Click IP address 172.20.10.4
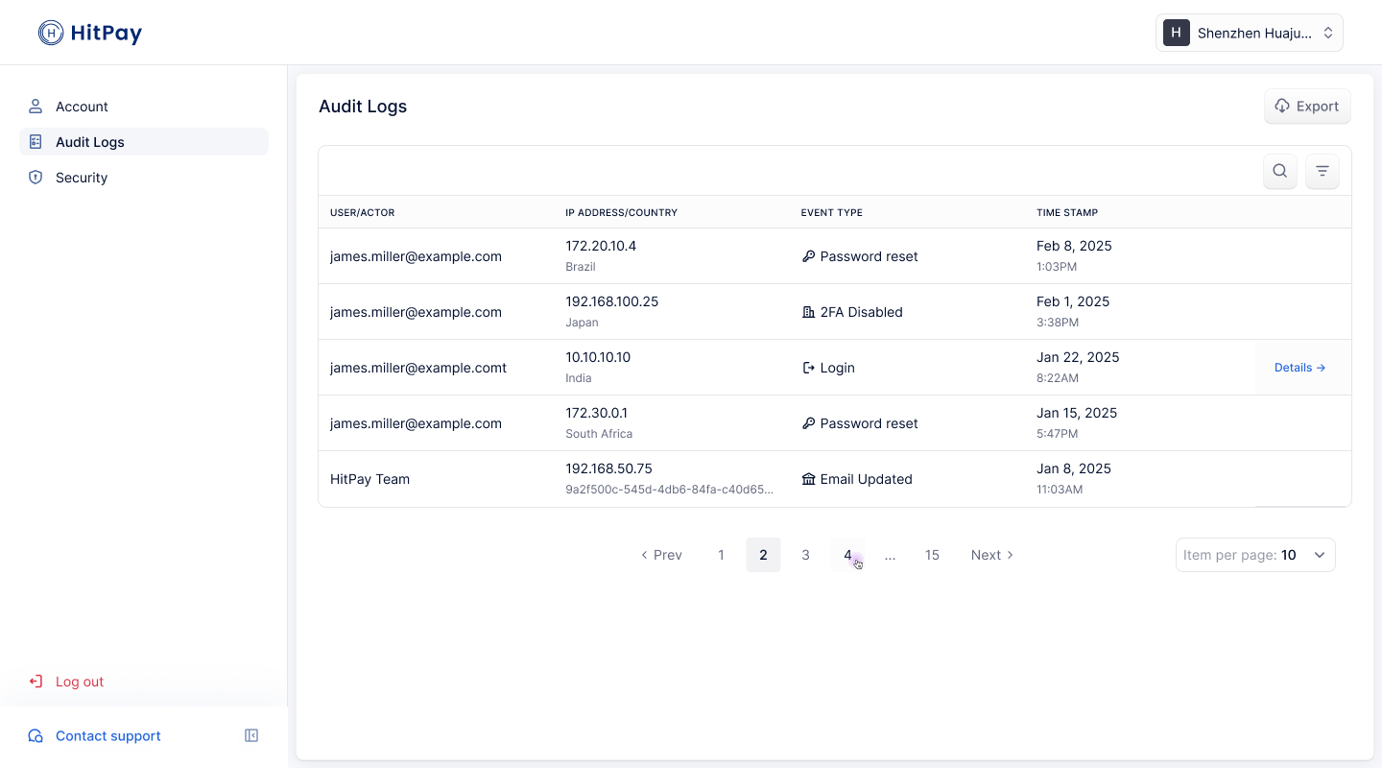 (601, 246)
